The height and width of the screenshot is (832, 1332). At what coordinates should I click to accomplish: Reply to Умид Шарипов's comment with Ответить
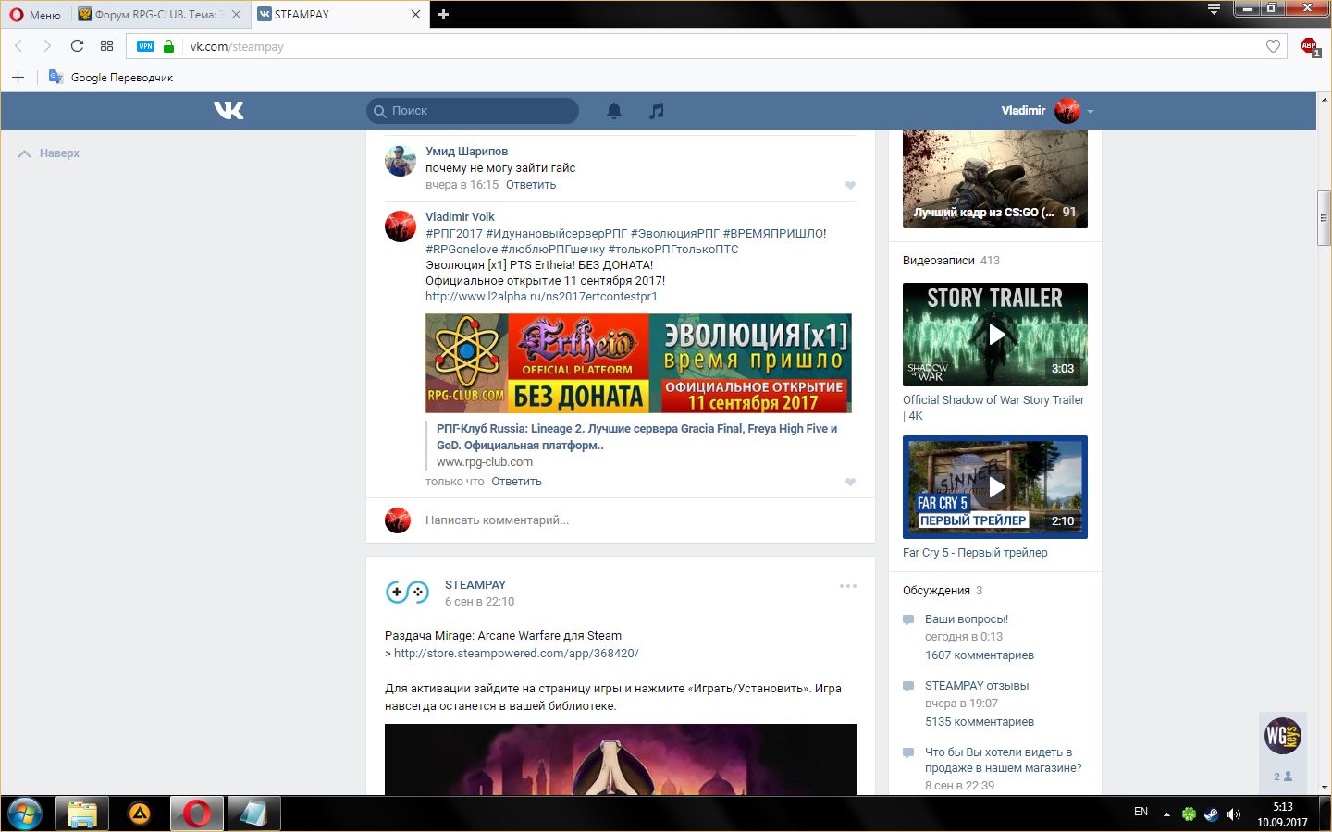tap(531, 185)
